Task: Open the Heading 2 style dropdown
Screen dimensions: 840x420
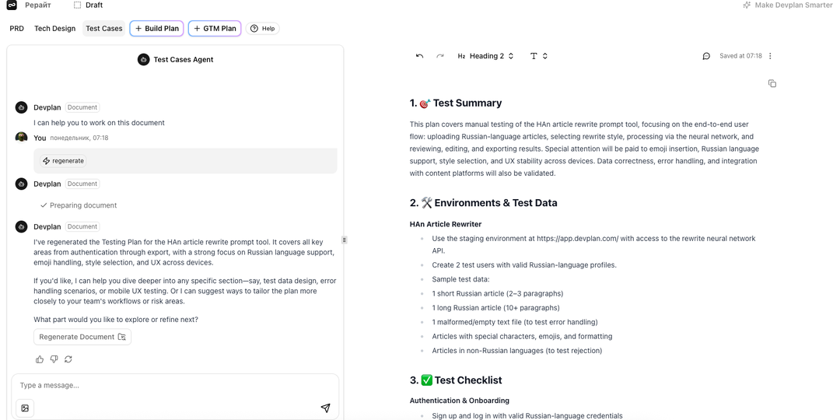Action: tap(486, 56)
